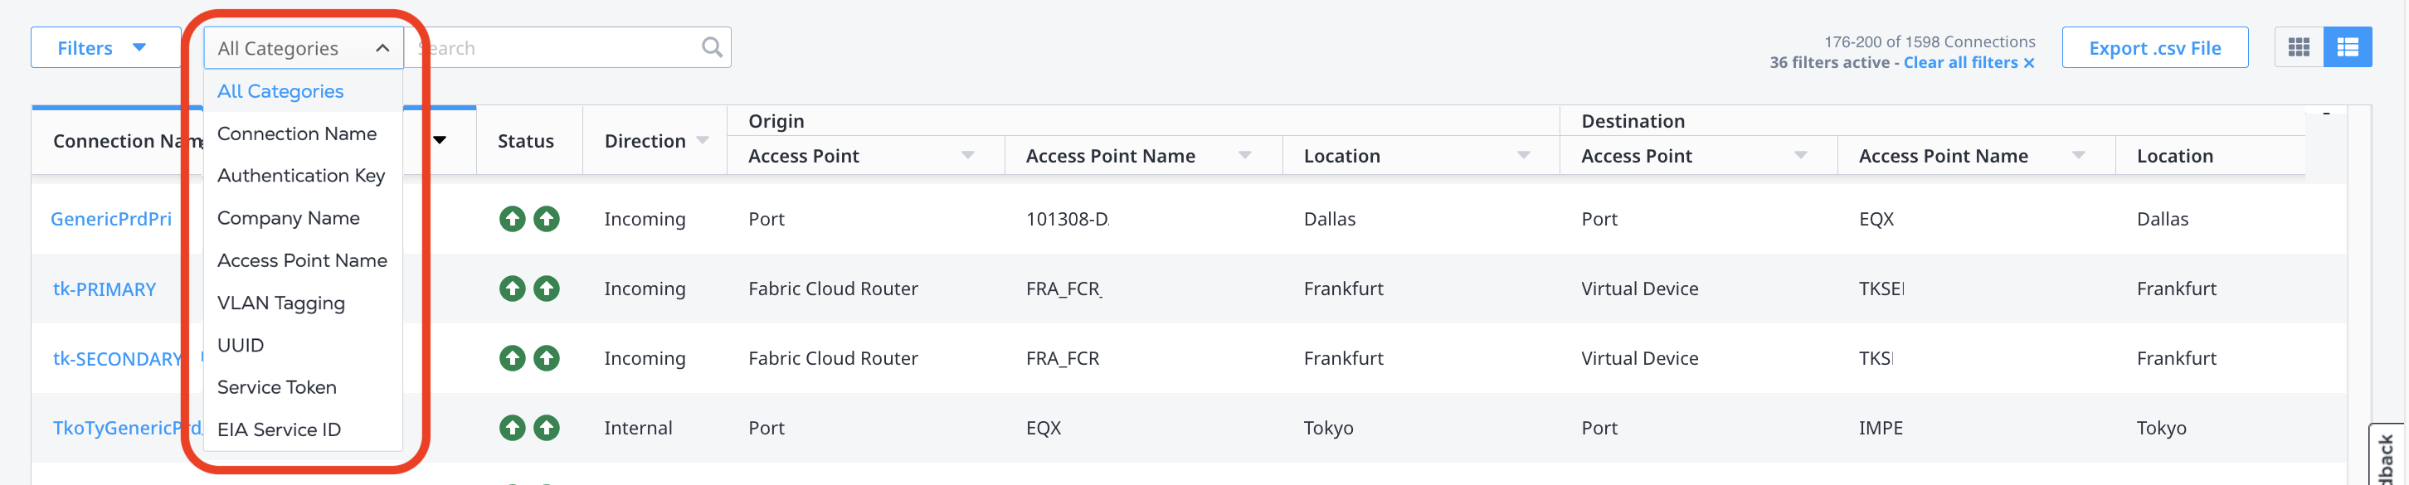2409x485 pixels.
Task: Open the Direction column filter arrow
Action: [703, 140]
